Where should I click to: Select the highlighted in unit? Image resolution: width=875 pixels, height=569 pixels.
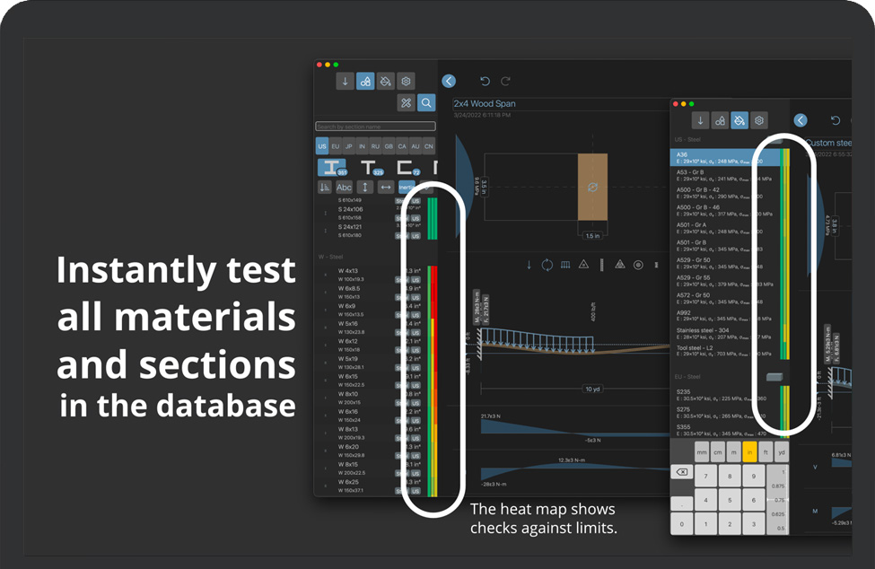pos(750,452)
